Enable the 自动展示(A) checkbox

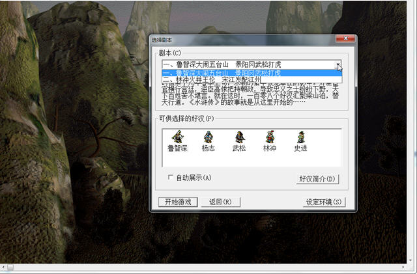170,177
